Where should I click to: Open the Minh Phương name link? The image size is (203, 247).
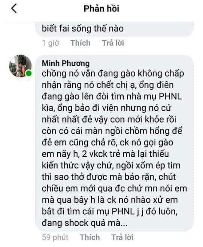tap(66, 64)
